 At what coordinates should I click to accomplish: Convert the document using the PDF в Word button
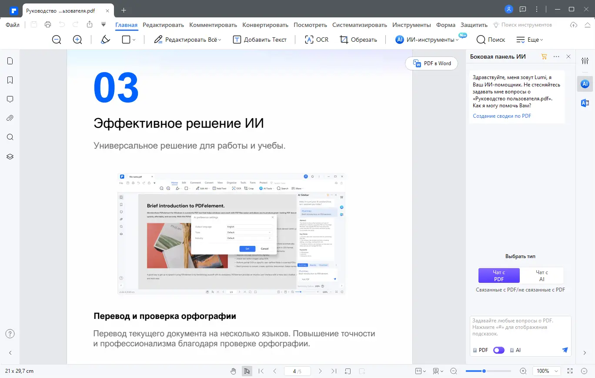pos(431,63)
